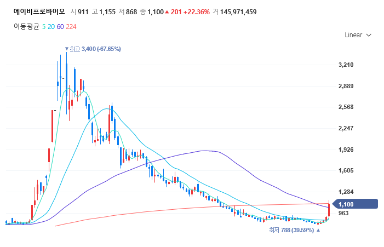
Task: Toggle the 224-day moving average legend
Action: point(71,26)
